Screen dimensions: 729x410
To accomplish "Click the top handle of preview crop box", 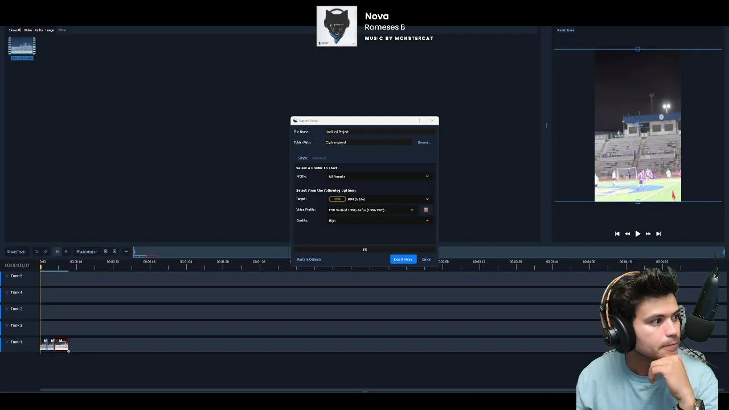I will pos(638,49).
